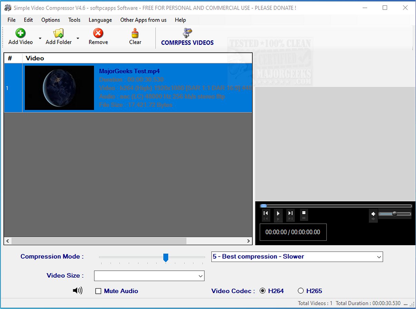Select the H264 video codec
The image size is (416, 309).
click(x=263, y=291)
